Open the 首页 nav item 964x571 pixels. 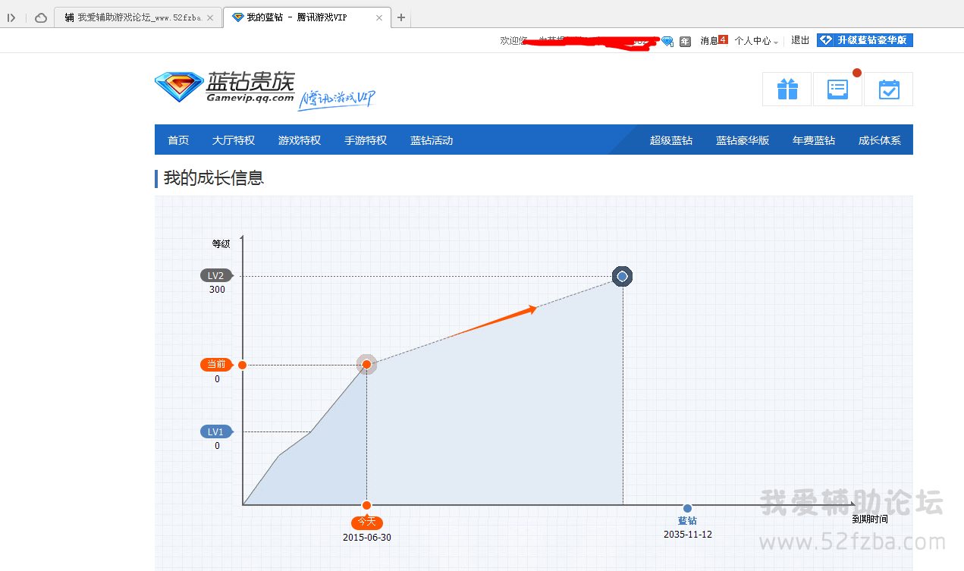click(178, 140)
